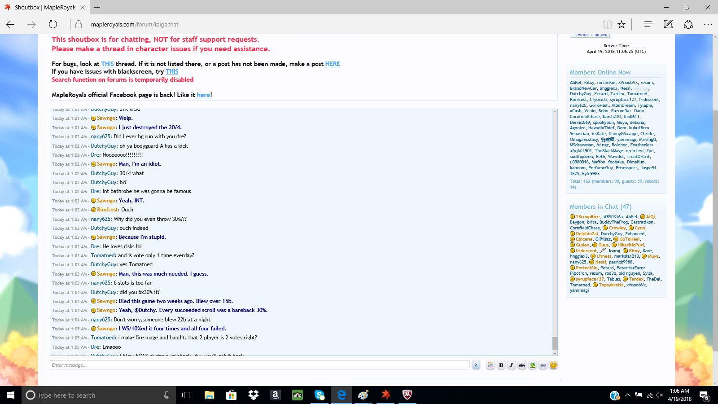The width and height of the screenshot is (718, 404).
Task: Open the text color palette in chat toolbar
Action: [x=490, y=365]
